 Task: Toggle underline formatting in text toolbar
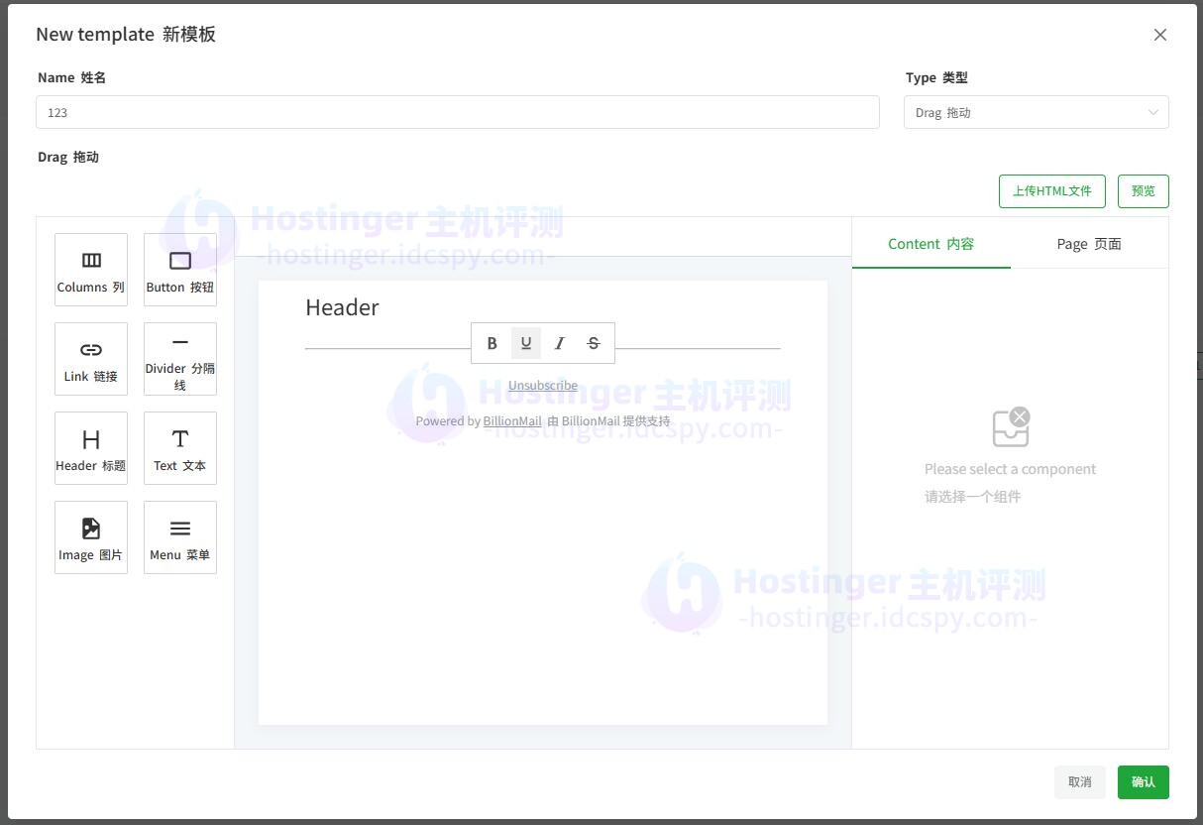526,343
